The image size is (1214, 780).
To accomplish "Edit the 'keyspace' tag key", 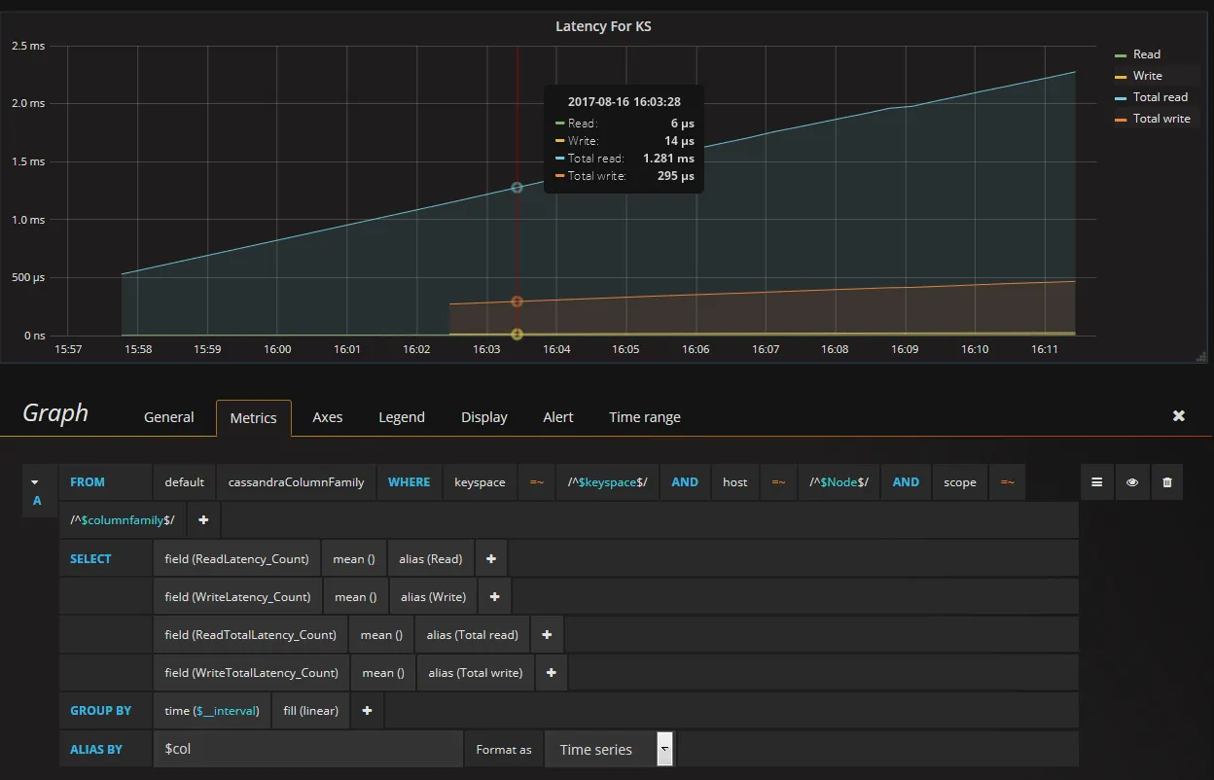I will pyautogui.click(x=480, y=481).
